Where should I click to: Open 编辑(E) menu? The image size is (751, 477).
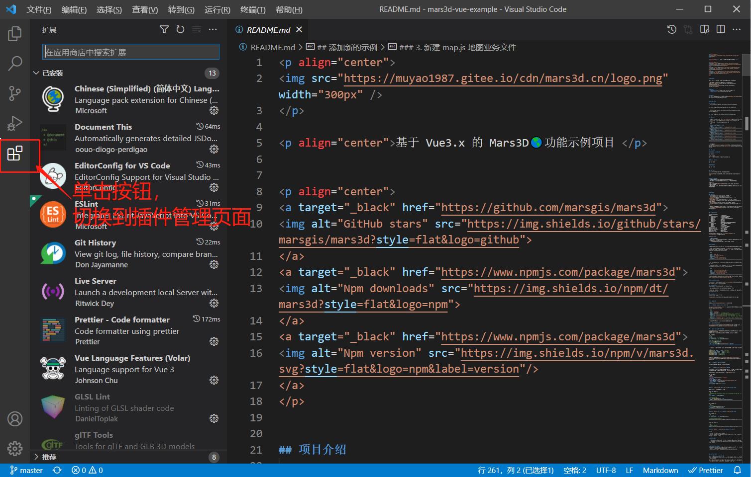(x=74, y=9)
